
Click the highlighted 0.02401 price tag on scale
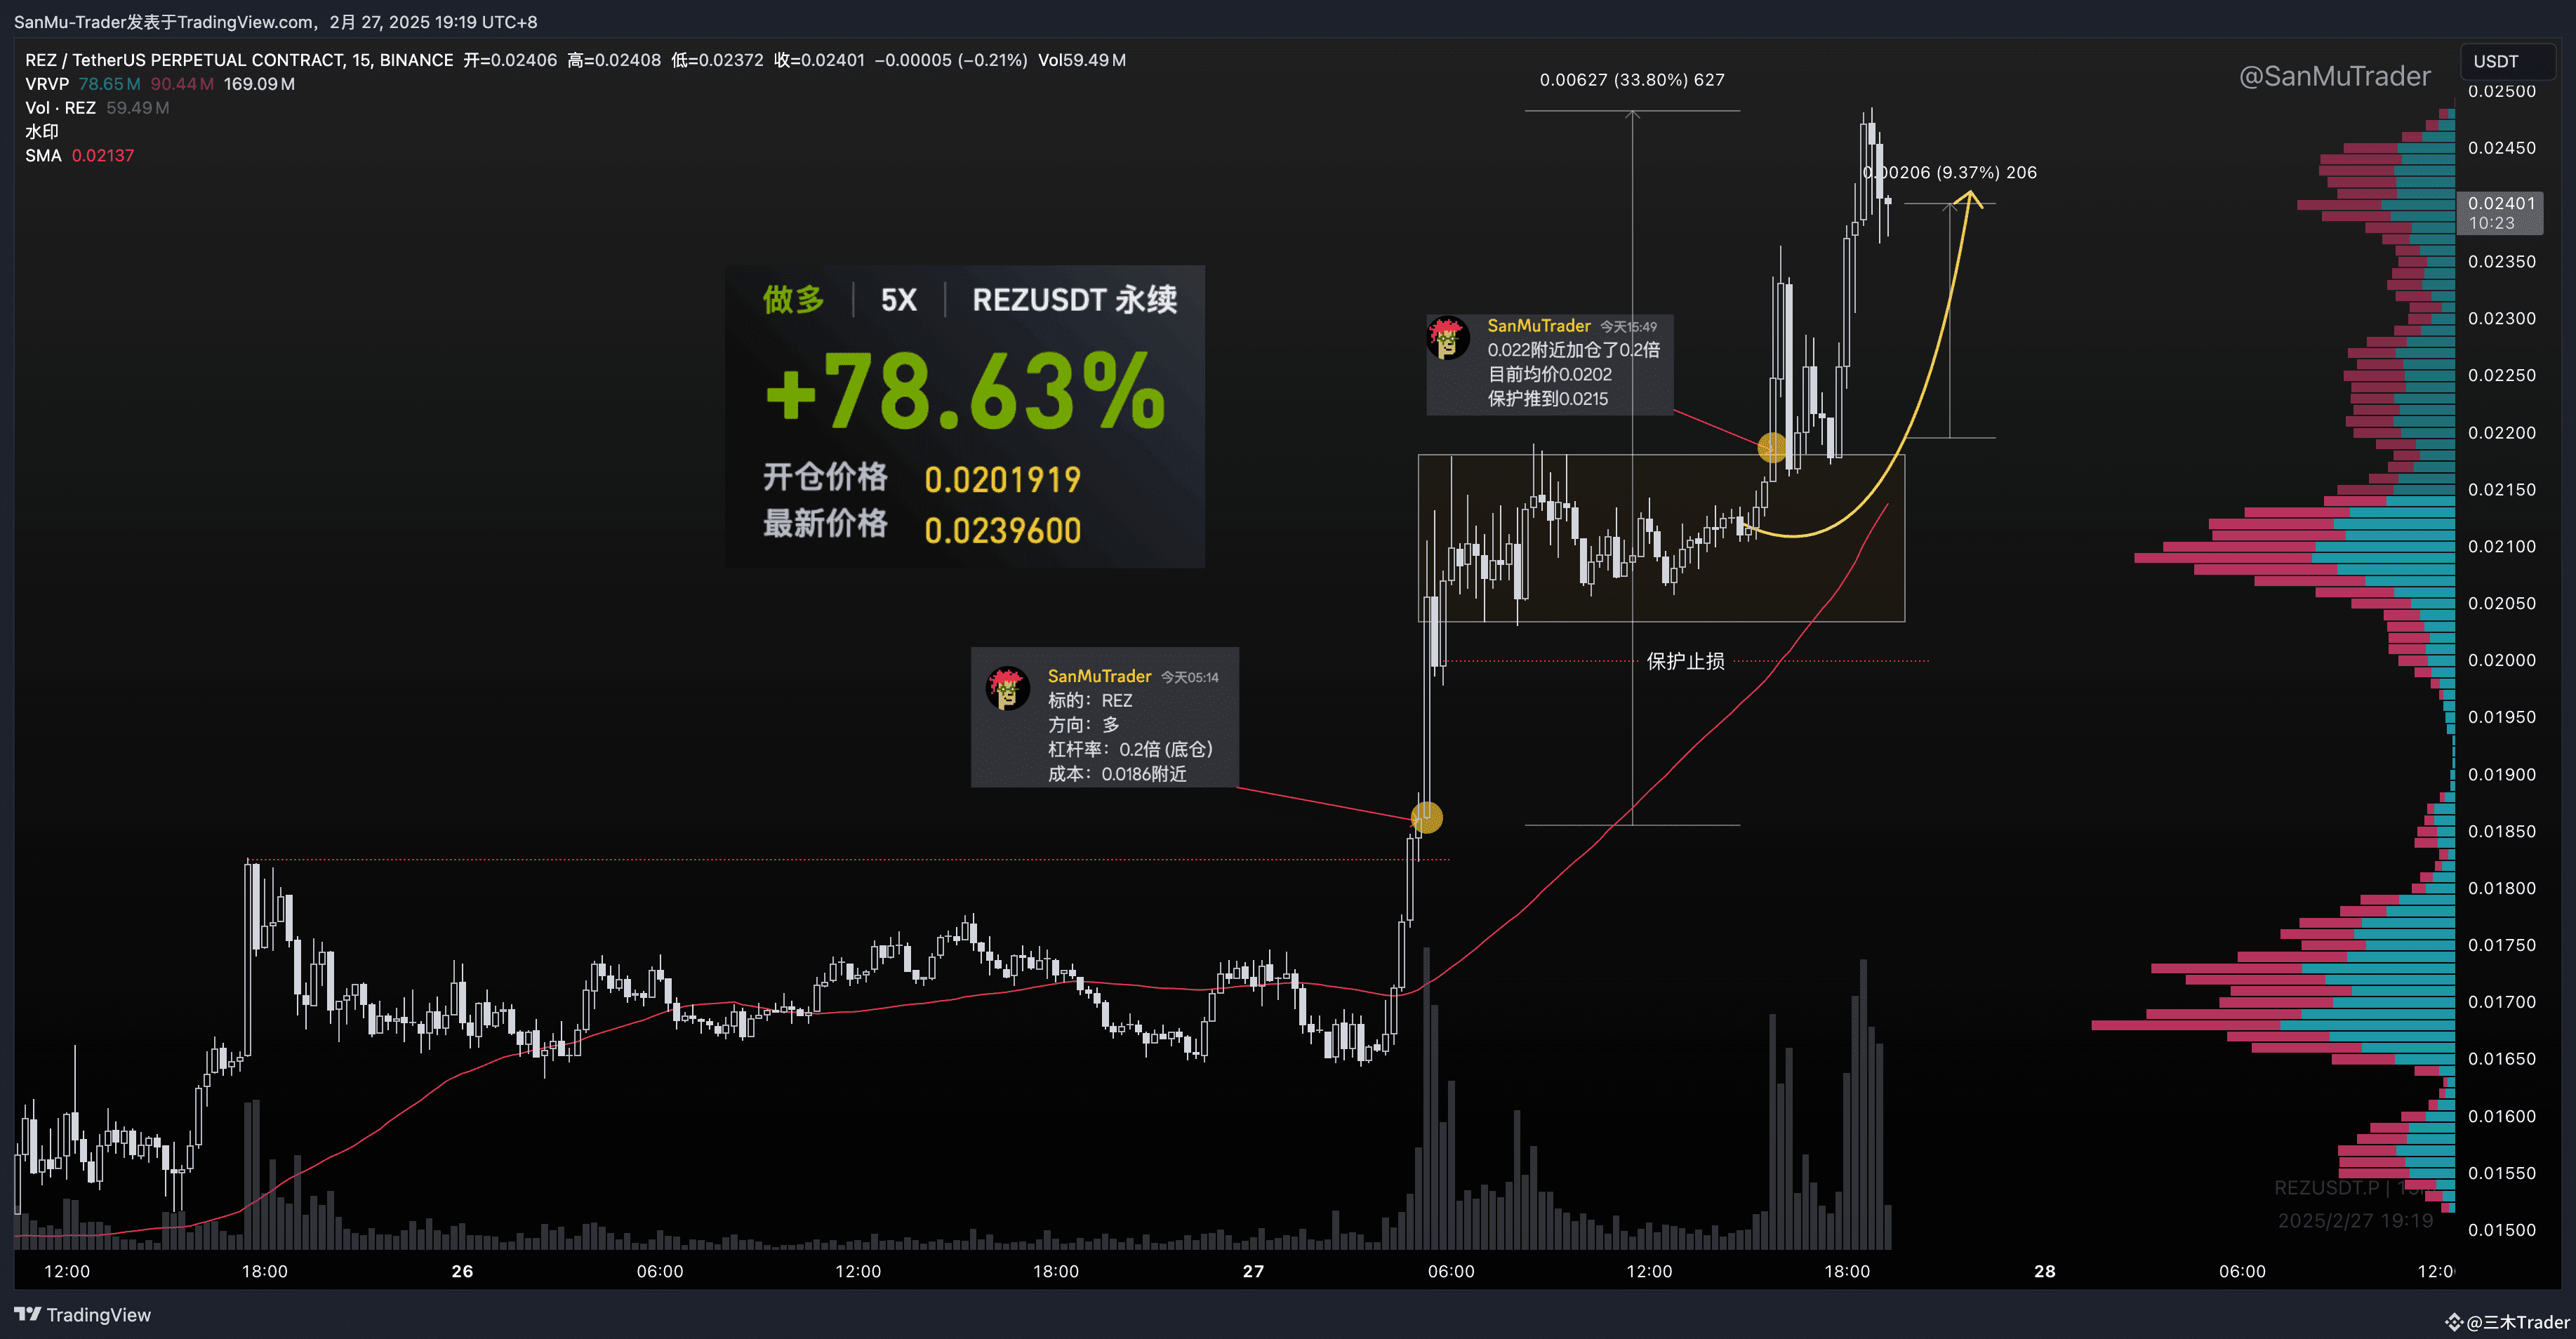click(x=2501, y=212)
